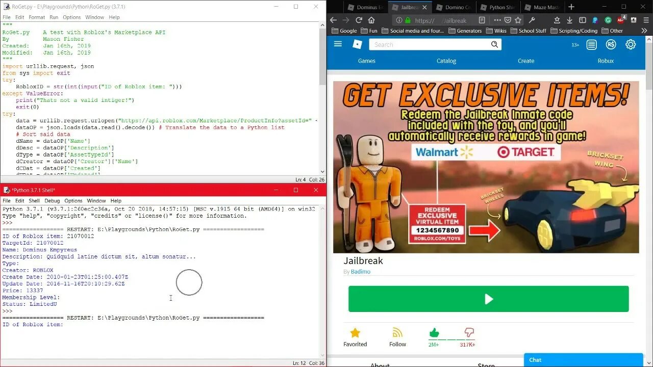
Task: Click the Jailbreak promo banner image
Action: pos(486,167)
